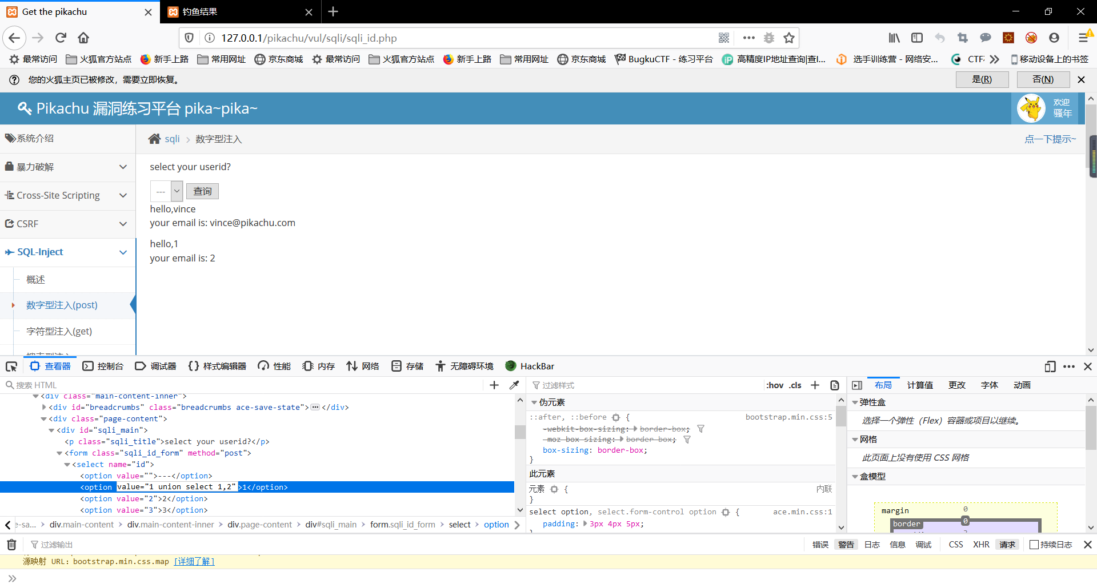Open the 存储 storage tab
Viewport: 1097px width, 588px height.
point(407,367)
